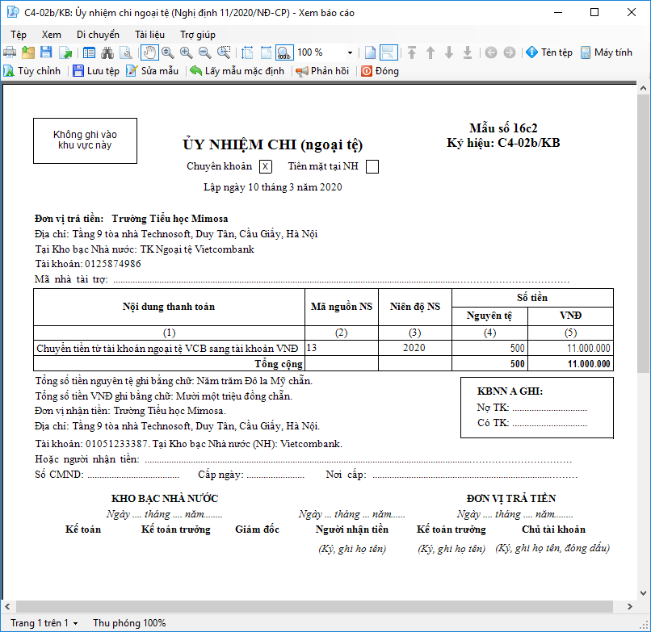The width and height of the screenshot is (651, 632).
Task: Click Thu phóng 100% in status bar
Action: coord(129,623)
